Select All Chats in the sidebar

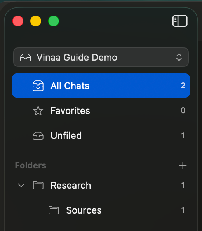[101, 86]
